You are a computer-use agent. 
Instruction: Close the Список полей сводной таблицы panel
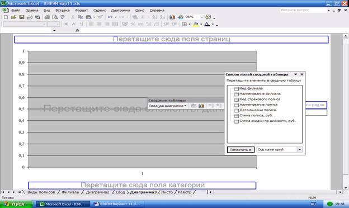[x=302, y=74]
